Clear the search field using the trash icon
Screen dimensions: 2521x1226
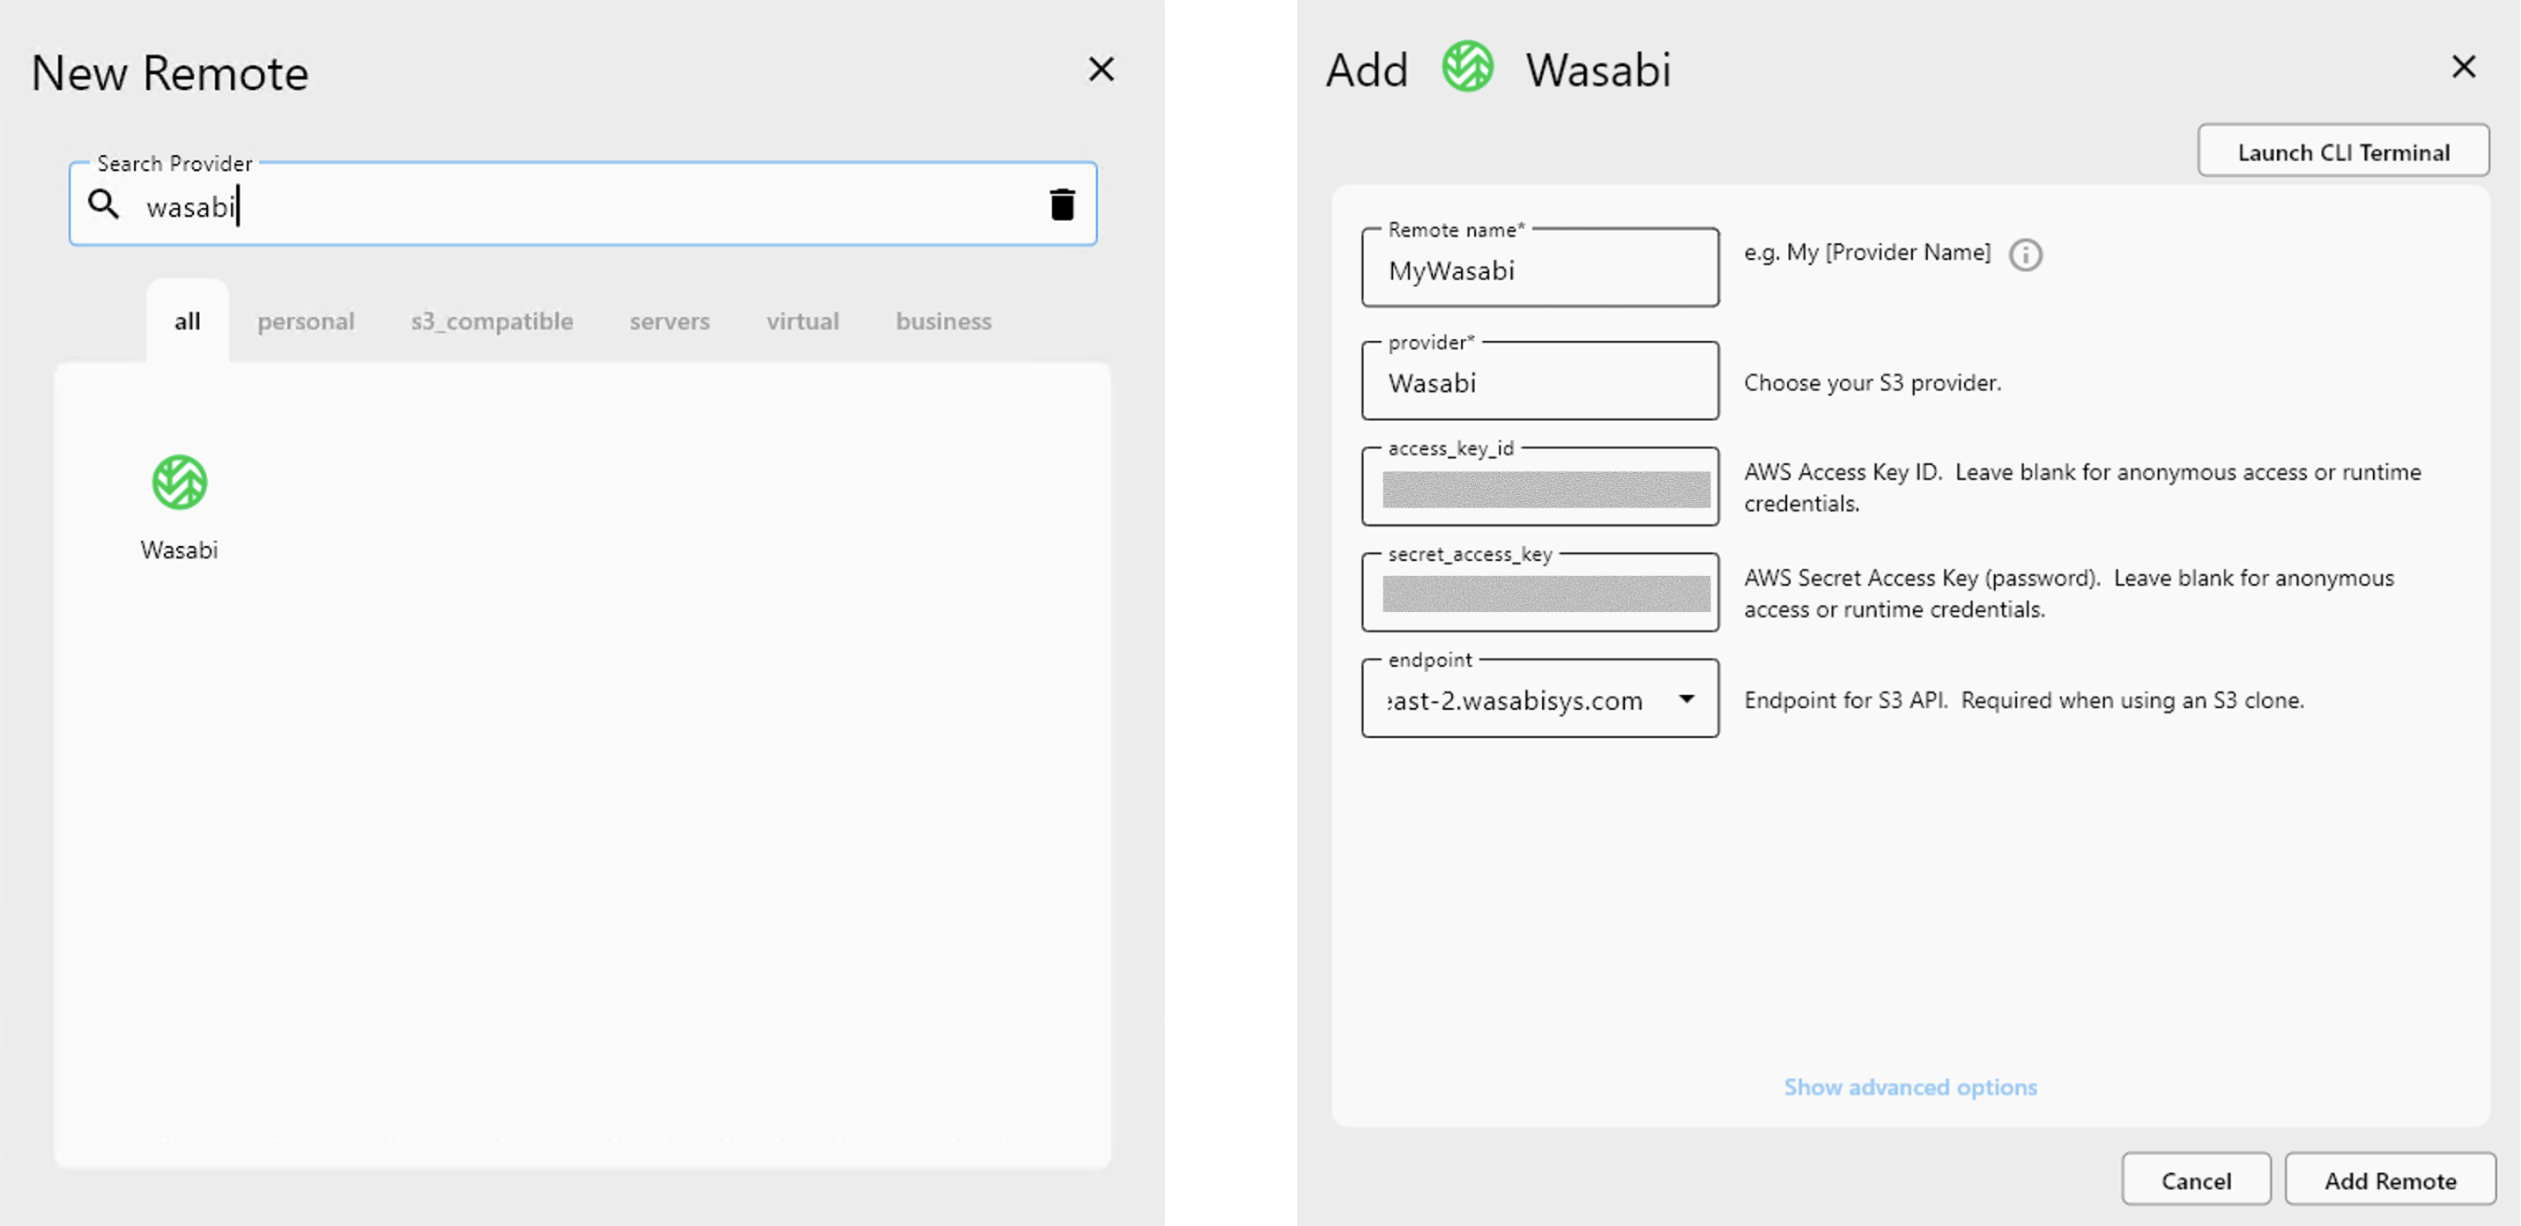click(1064, 204)
